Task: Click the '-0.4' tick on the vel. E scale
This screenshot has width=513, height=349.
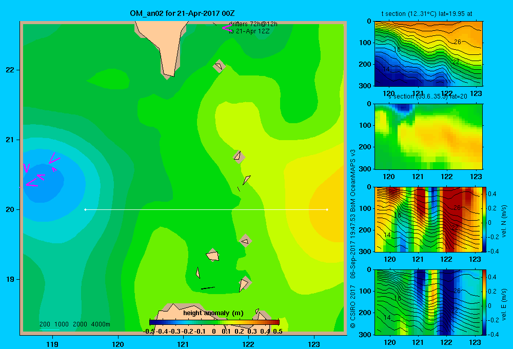Action: tap(493, 334)
